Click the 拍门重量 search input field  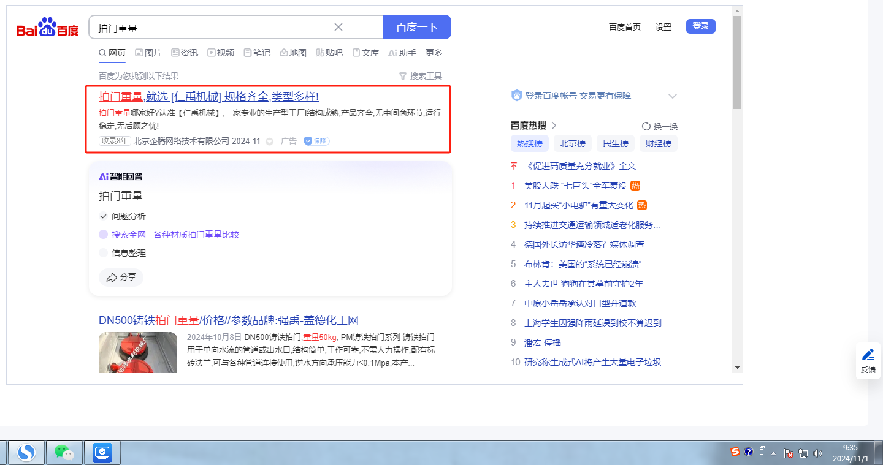point(208,28)
